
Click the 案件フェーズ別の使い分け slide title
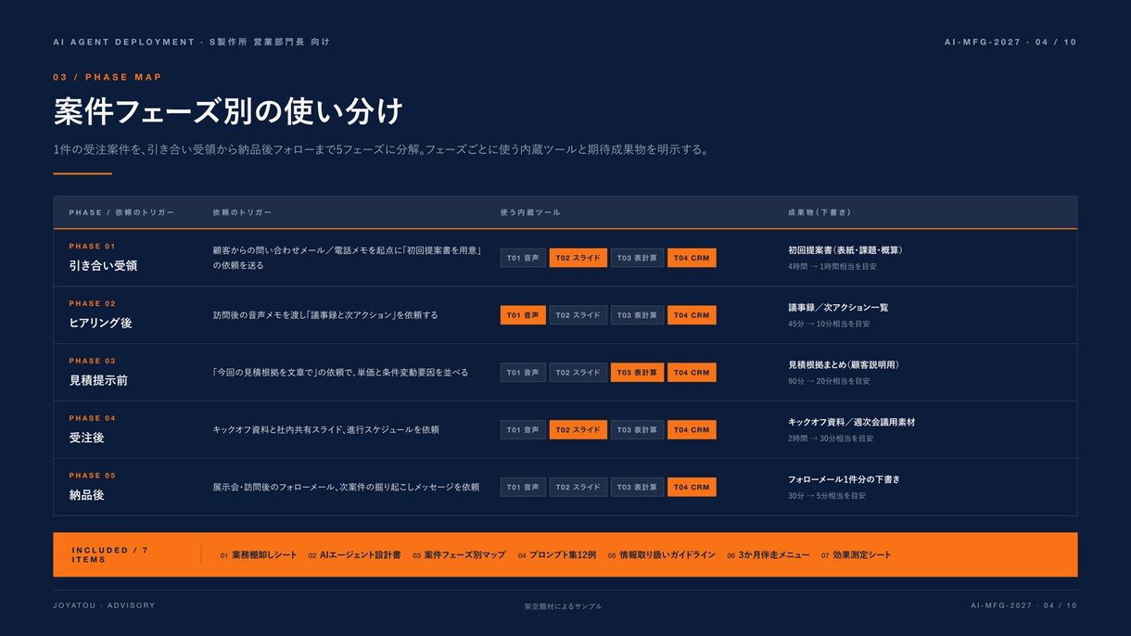[x=228, y=112]
